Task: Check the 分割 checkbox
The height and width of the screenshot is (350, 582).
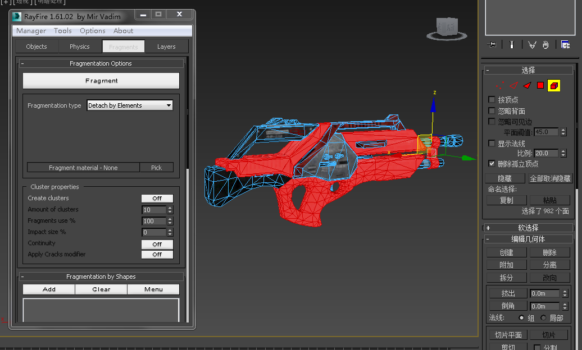Action: 536,347
